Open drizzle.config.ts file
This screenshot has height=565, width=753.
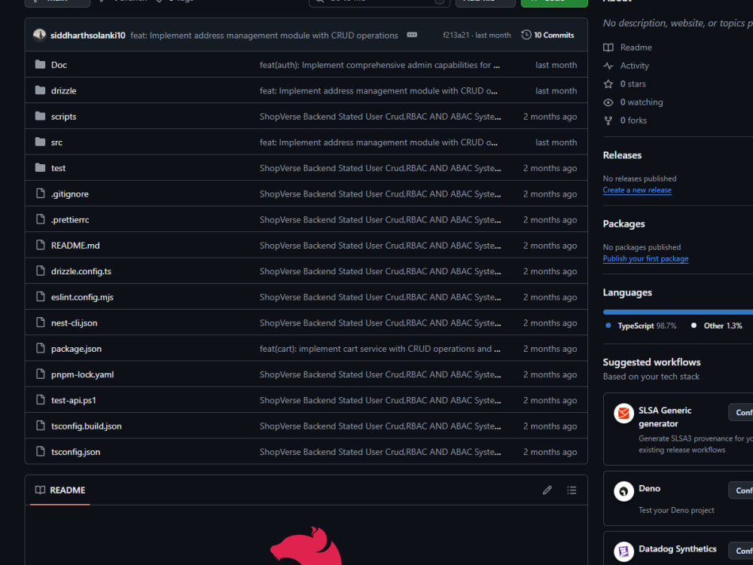click(x=81, y=271)
